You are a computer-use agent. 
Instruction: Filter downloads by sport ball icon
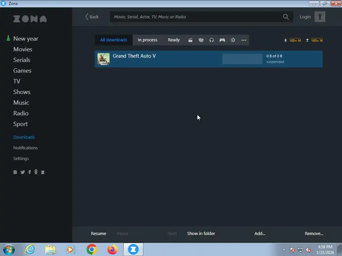(233, 40)
